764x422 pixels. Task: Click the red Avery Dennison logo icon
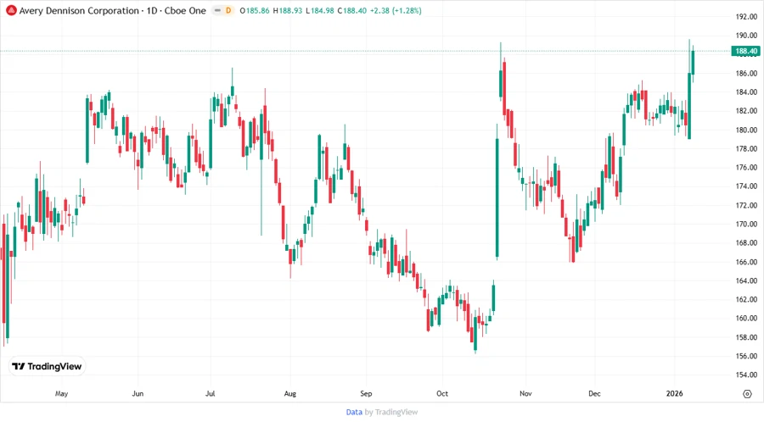pos(11,10)
